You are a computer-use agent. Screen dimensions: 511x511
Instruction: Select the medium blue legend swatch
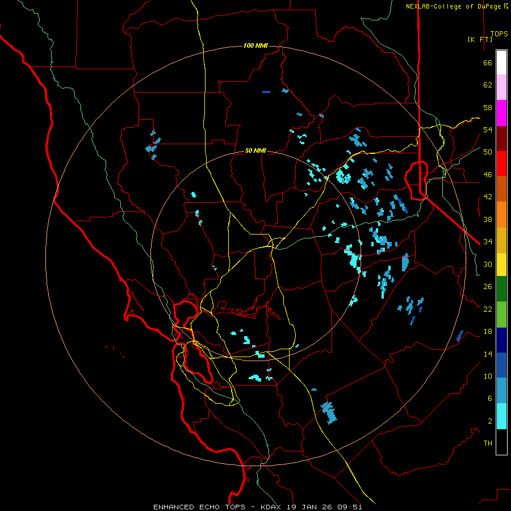tap(501, 365)
